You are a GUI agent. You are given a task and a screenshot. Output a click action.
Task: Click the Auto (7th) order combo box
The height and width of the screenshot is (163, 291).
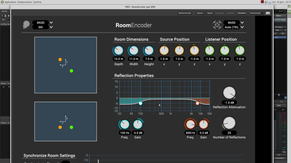pos(231,27)
